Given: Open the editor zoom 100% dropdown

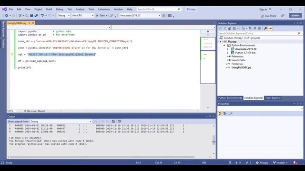Looking at the screenshot, I should [x=13, y=111].
